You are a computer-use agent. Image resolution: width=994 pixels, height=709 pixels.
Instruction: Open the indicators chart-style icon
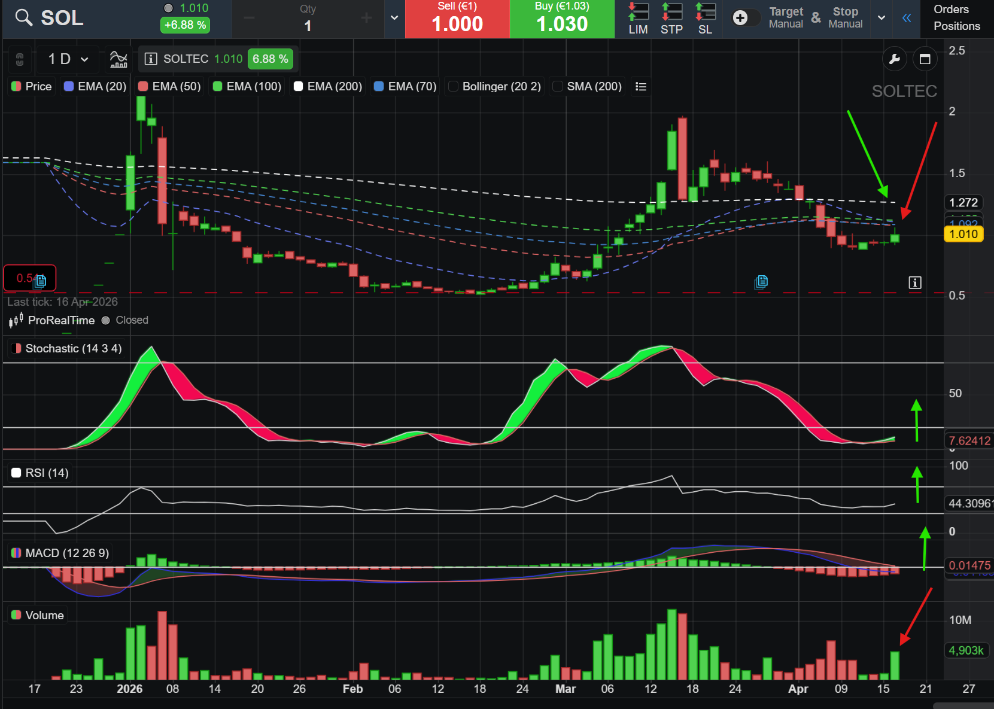(x=118, y=59)
